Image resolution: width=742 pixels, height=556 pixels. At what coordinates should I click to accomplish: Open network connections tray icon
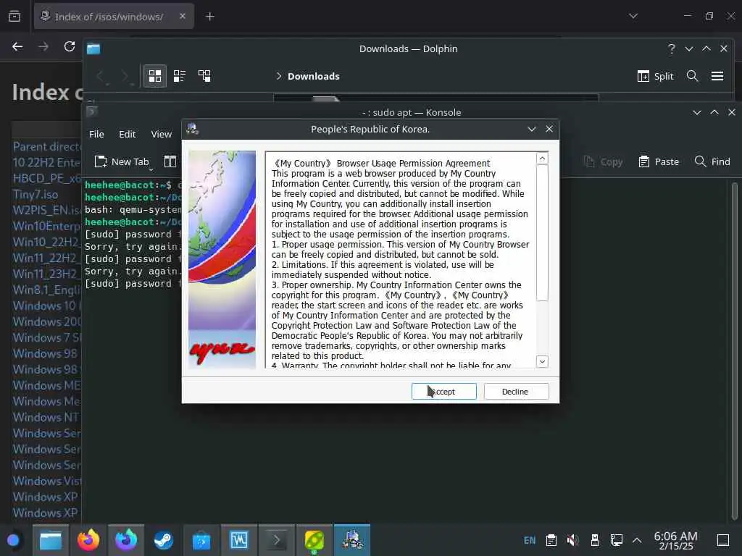(617, 540)
